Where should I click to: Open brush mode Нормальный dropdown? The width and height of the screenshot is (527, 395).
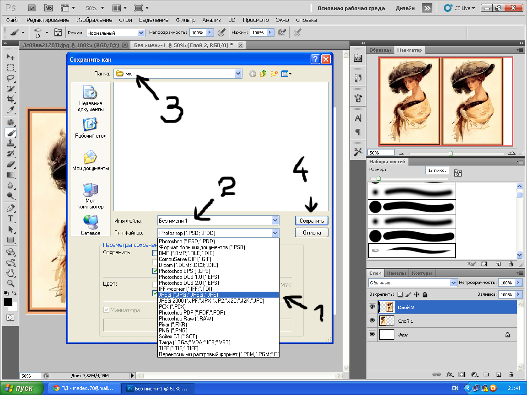[x=141, y=33]
